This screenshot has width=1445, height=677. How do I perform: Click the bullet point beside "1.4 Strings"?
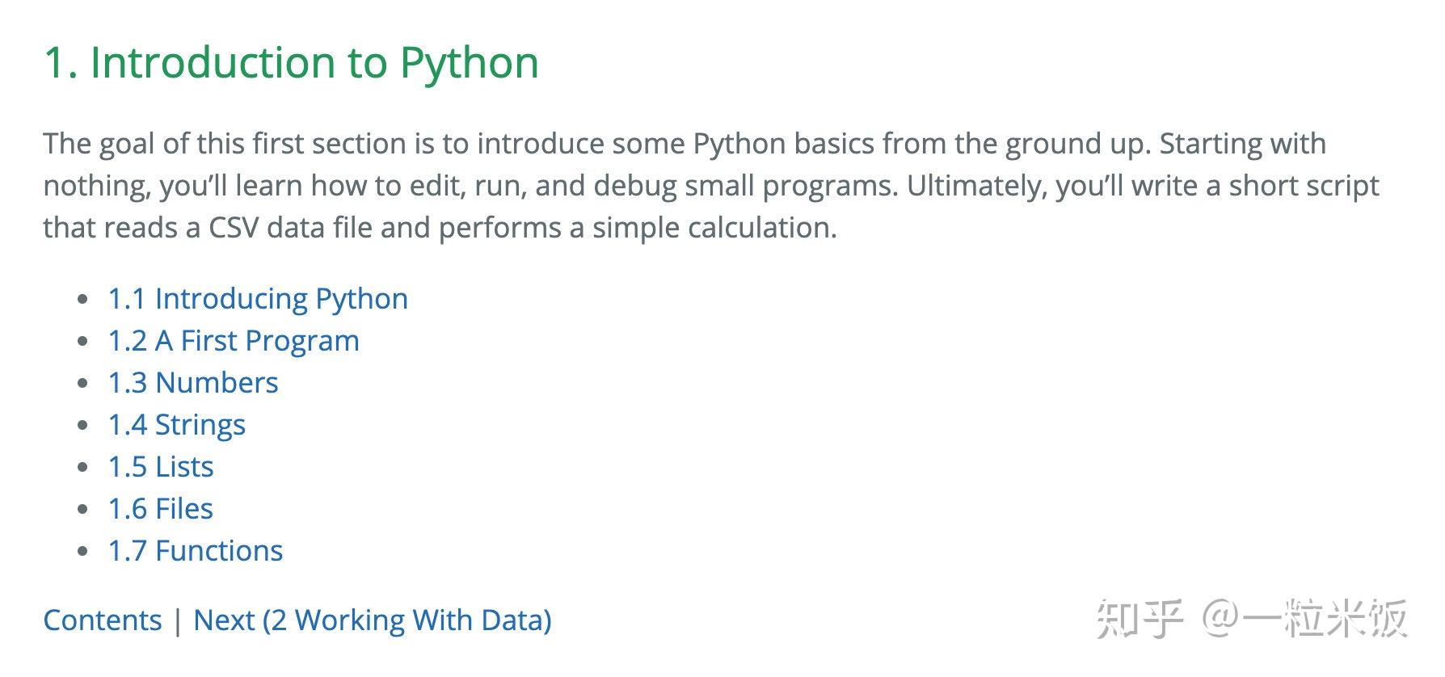pos(82,426)
